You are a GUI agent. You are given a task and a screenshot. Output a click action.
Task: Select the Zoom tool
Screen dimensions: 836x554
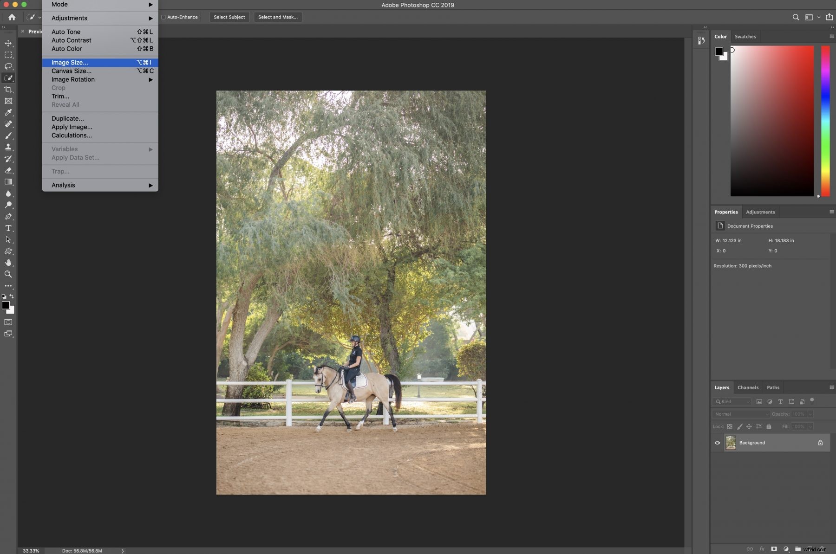tap(8, 274)
